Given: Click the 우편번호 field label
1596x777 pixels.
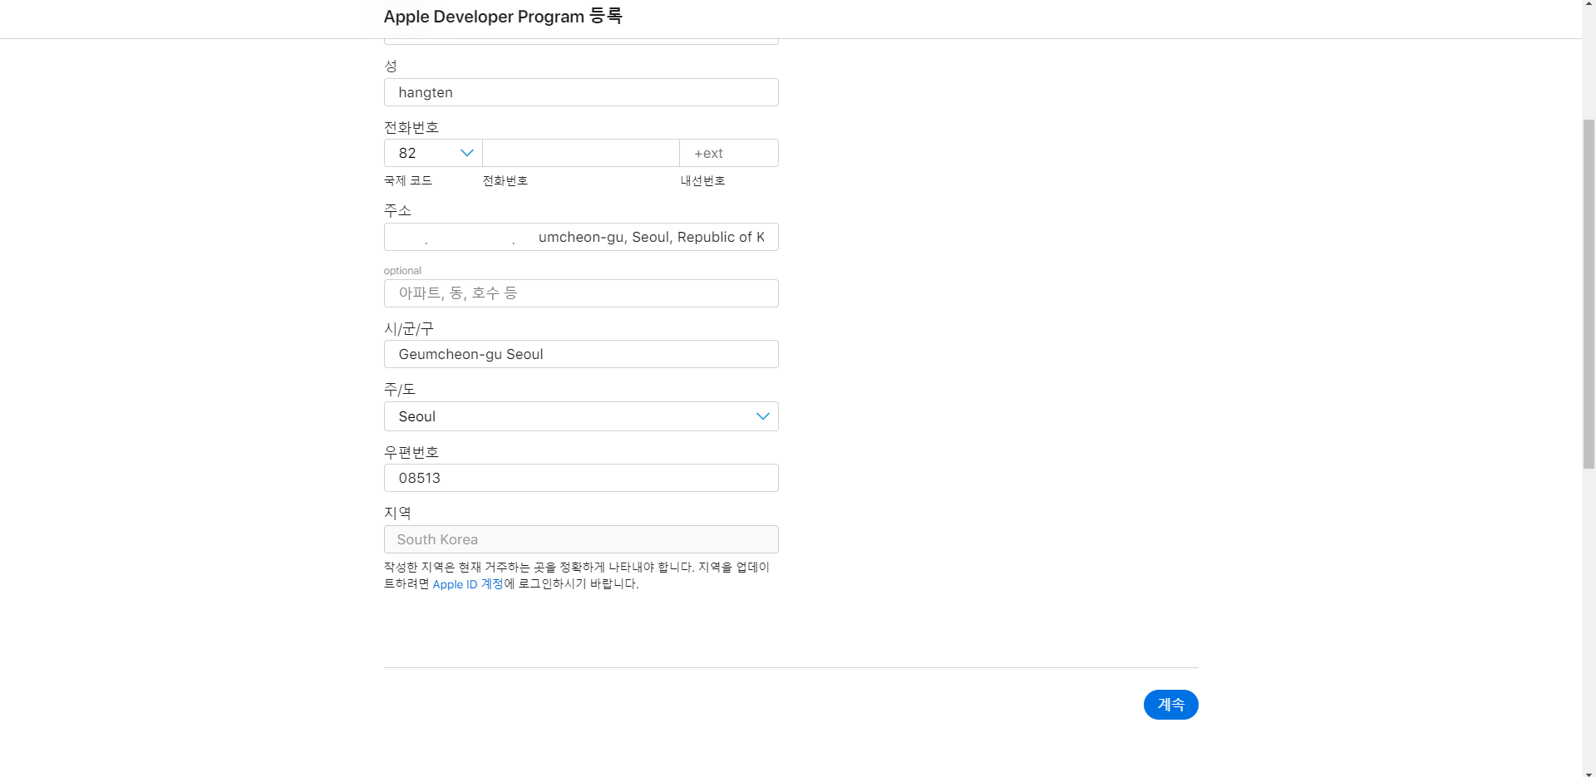Looking at the screenshot, I should coord(411,452).
